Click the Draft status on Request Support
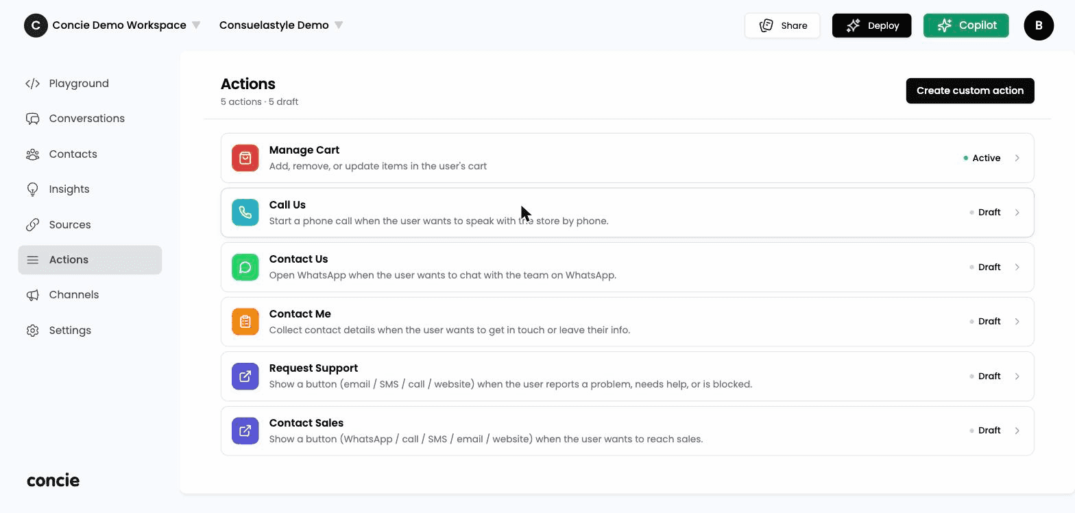Viewport: 1075px width, 513px height. (985, 376)
